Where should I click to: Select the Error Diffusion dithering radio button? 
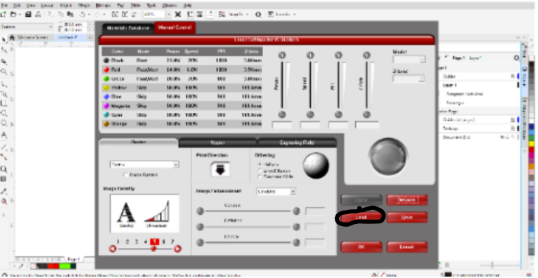(x=260, y=171)
